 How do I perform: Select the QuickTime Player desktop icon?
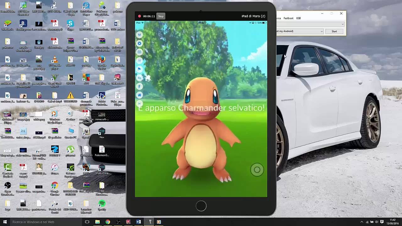86,9
